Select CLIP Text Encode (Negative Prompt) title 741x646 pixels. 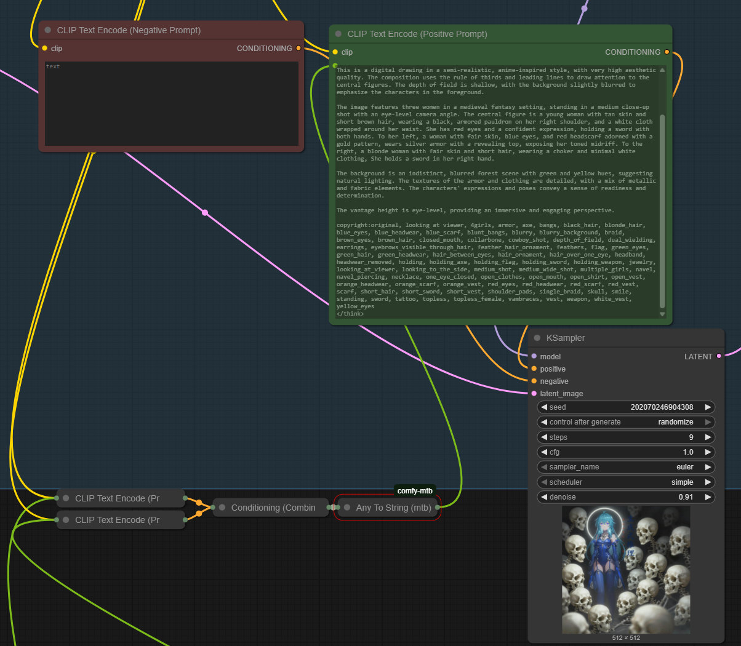(x=129, y=30)
